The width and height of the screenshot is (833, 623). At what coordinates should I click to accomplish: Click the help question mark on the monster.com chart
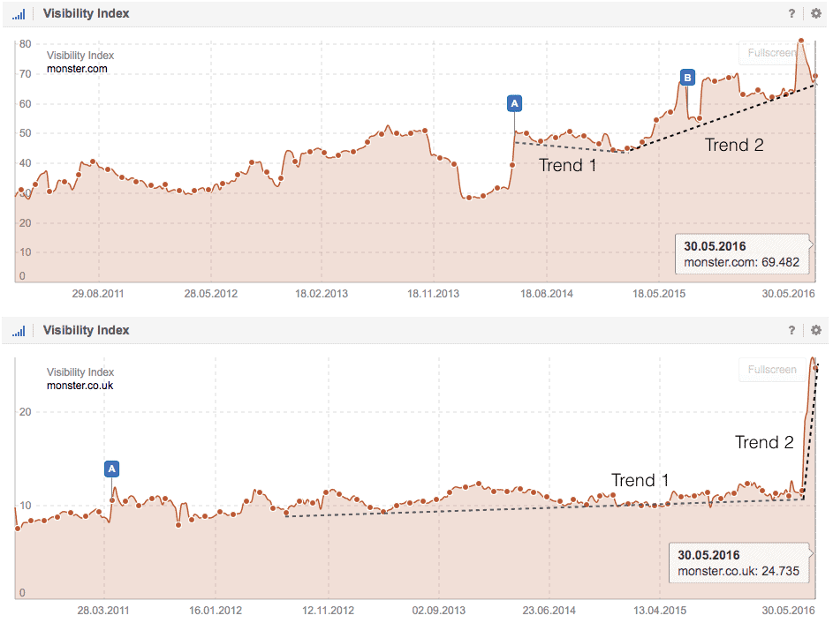pyautogui.click(x=791, y=13)
